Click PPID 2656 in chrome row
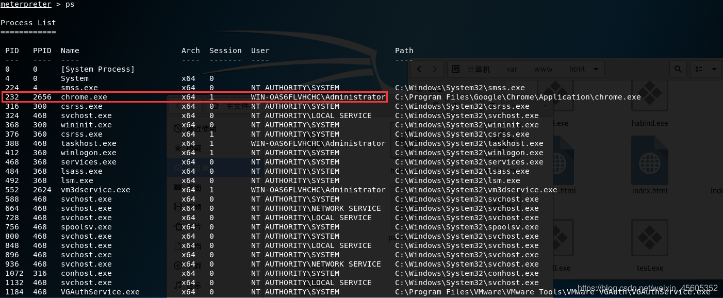723x298 pixels. (x=42, y=97)
